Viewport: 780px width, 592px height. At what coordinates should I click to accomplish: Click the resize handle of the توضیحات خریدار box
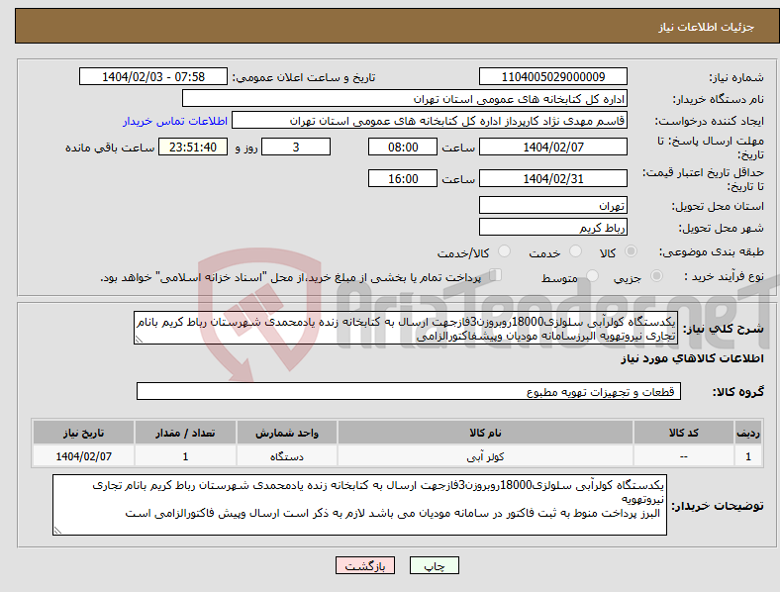[x=57, y=531]
